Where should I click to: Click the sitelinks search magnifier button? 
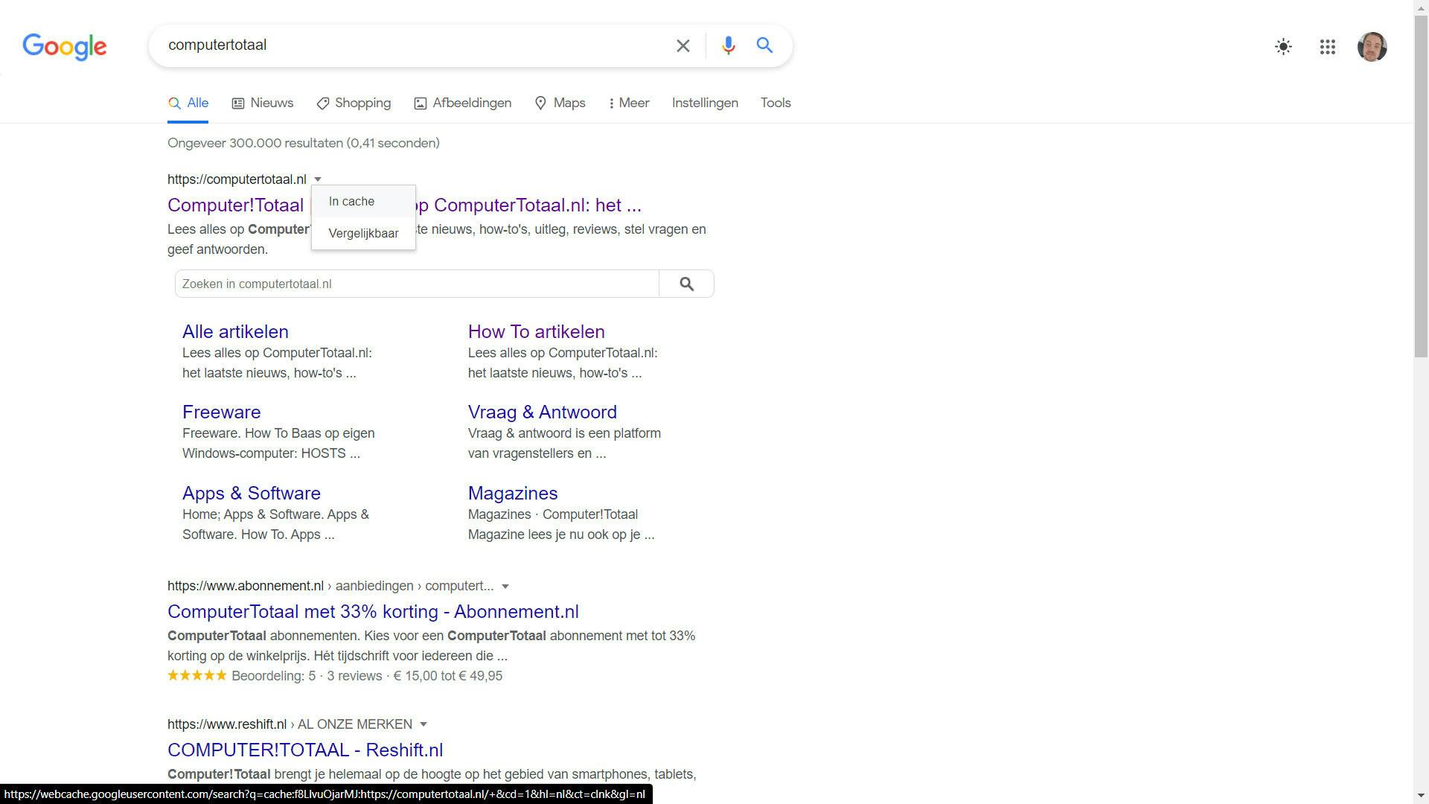686,284
